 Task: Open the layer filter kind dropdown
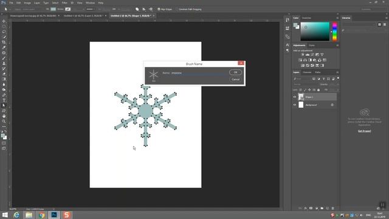coord(302,78)
